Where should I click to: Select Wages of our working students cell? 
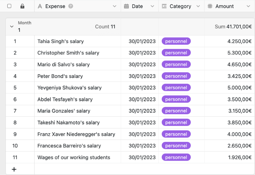78,157
